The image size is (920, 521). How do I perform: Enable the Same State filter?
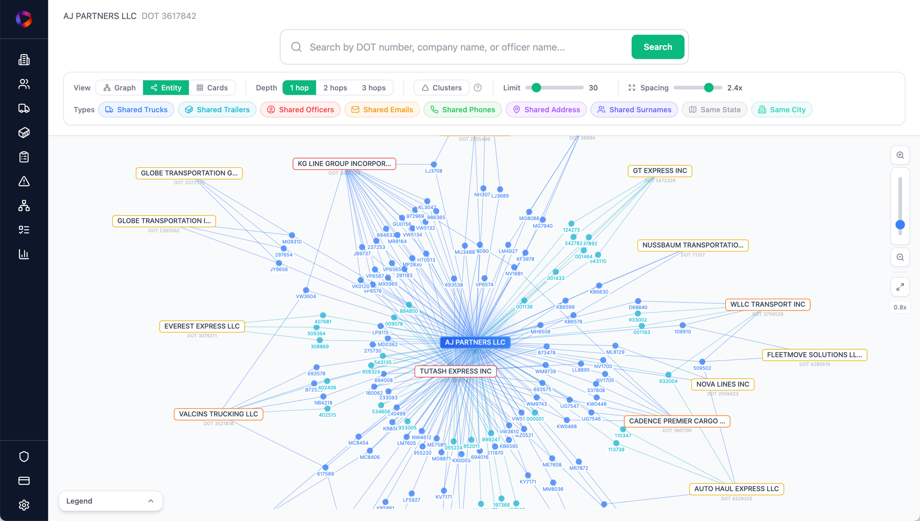coord(714,110)
